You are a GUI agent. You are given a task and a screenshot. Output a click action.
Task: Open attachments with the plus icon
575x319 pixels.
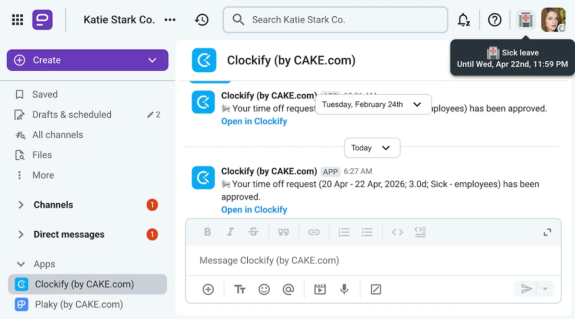coord(208,289)
